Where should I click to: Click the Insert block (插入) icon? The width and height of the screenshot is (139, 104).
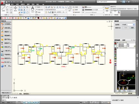pyautogui.click(x=70, y=9)
